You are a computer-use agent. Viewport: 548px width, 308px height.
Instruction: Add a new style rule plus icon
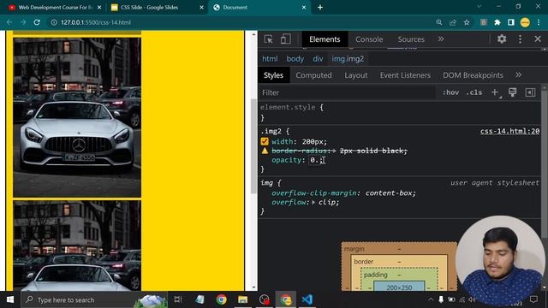coord(495,92)
